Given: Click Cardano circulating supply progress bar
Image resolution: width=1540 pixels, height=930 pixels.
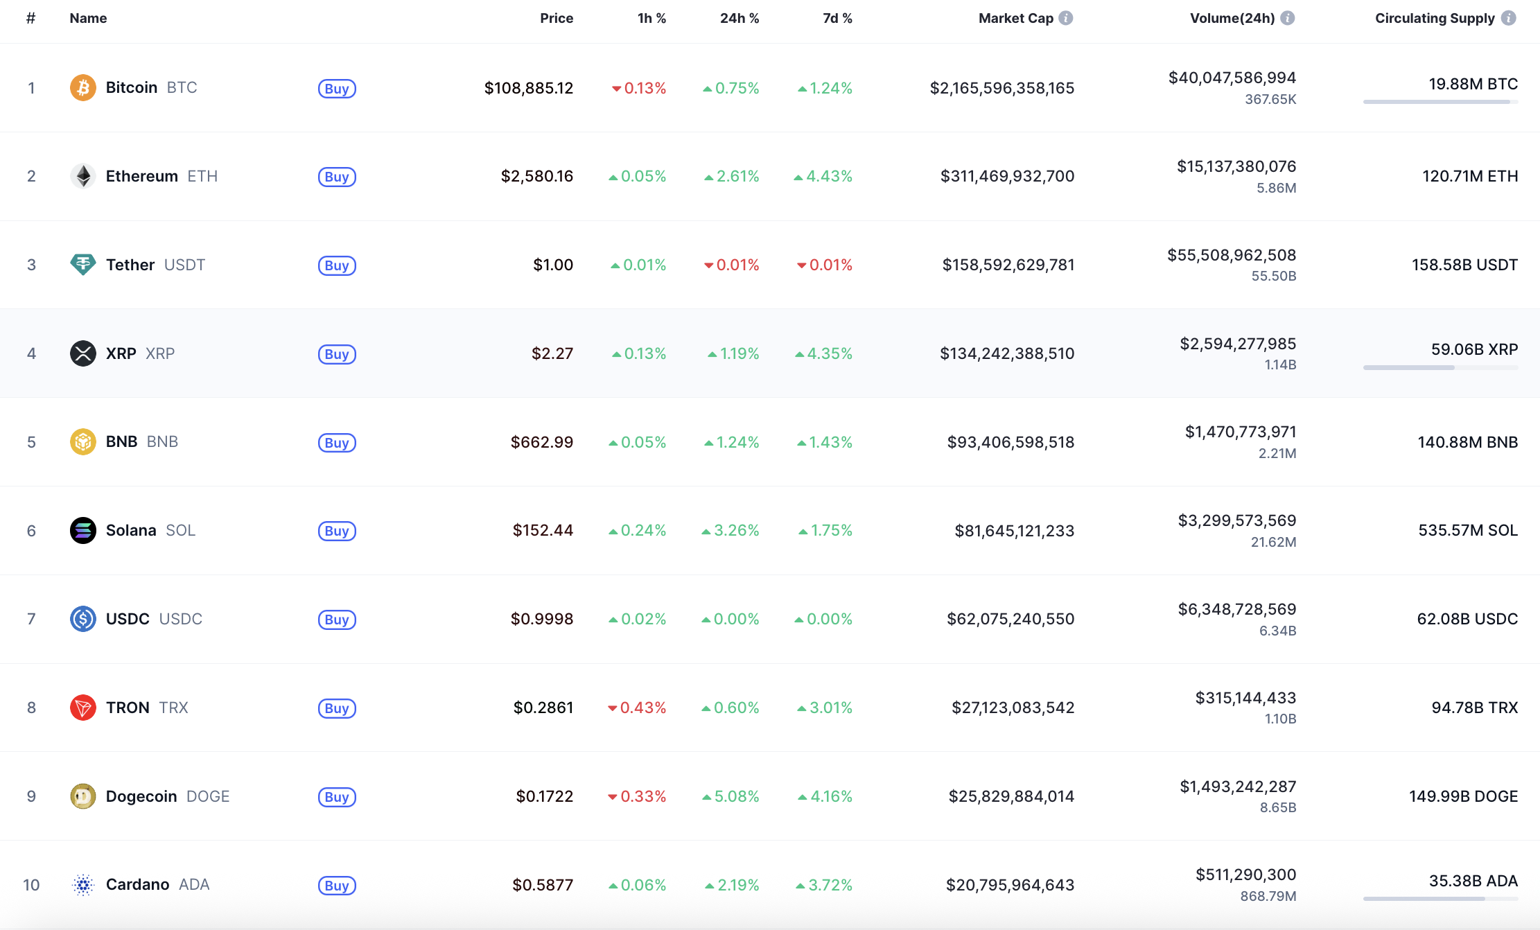Looking at the screenshot, I should (x=1440, y=899).
